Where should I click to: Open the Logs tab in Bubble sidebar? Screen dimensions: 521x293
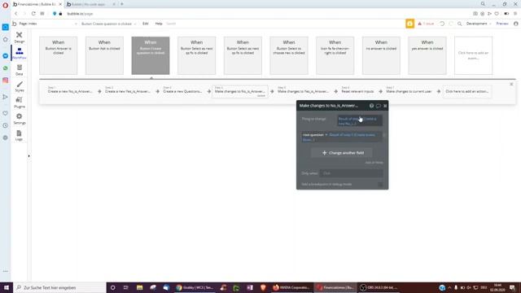click(20, 135)
